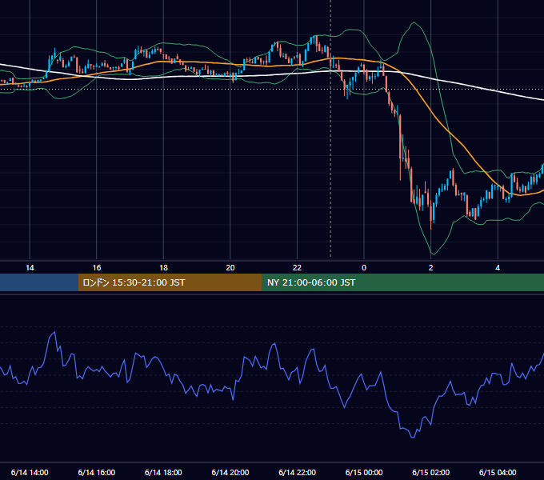Select the ロンドン 15:30-21:00 JST session band
This screenshot has width=544, height=480.
[x=170, y=282]
